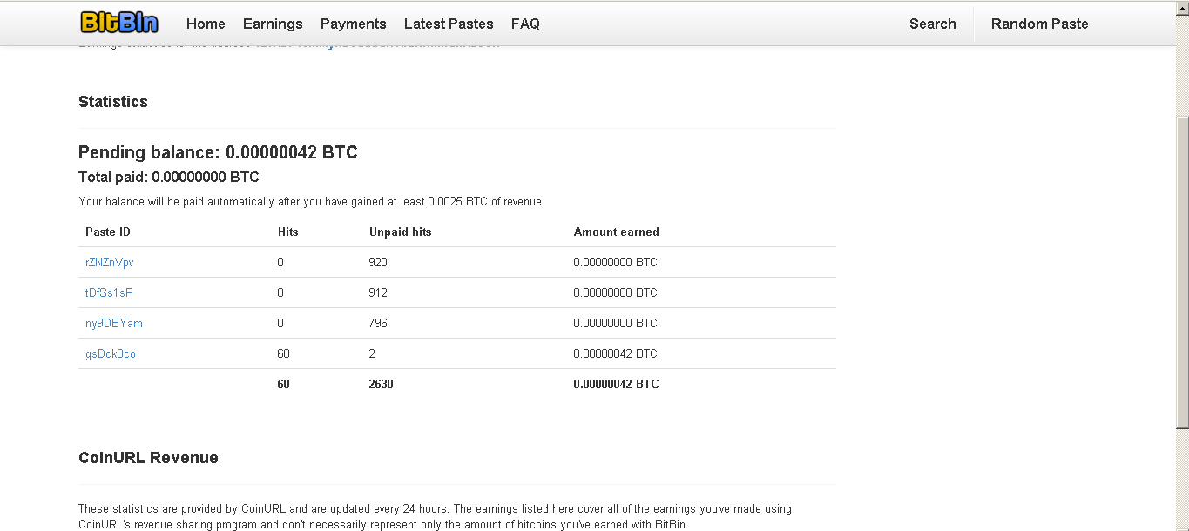The height and width of the screenshot is (531, 1189).
Task: Load a Random Paste
Action: 1039,24
